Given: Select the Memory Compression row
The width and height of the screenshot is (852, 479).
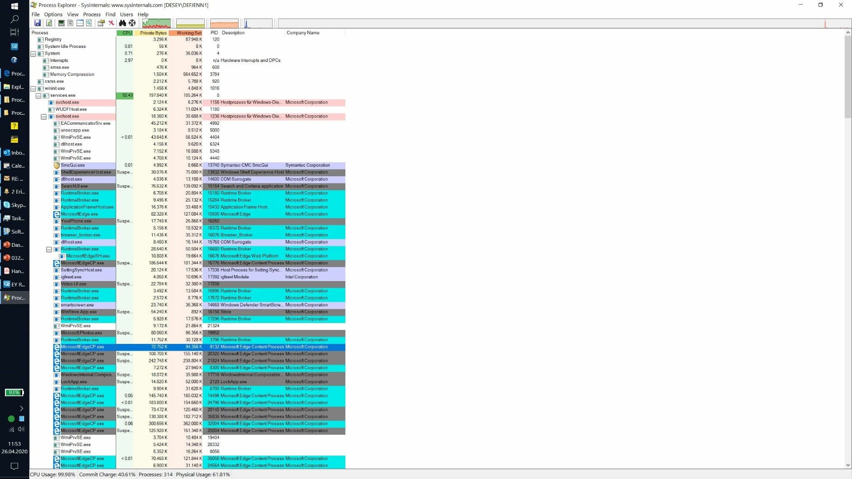Looking at the screenshot, I should (188, 75).
